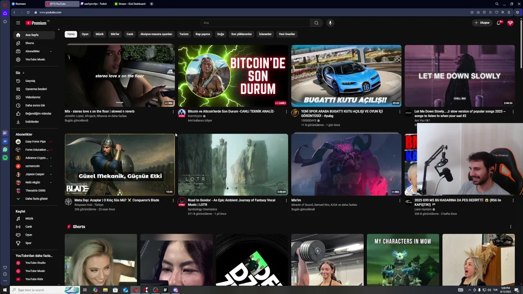The width and height of the screenshot is (523, 294).
Task: Select the Oyun filter chip
Action: click(x=85, y=34)
